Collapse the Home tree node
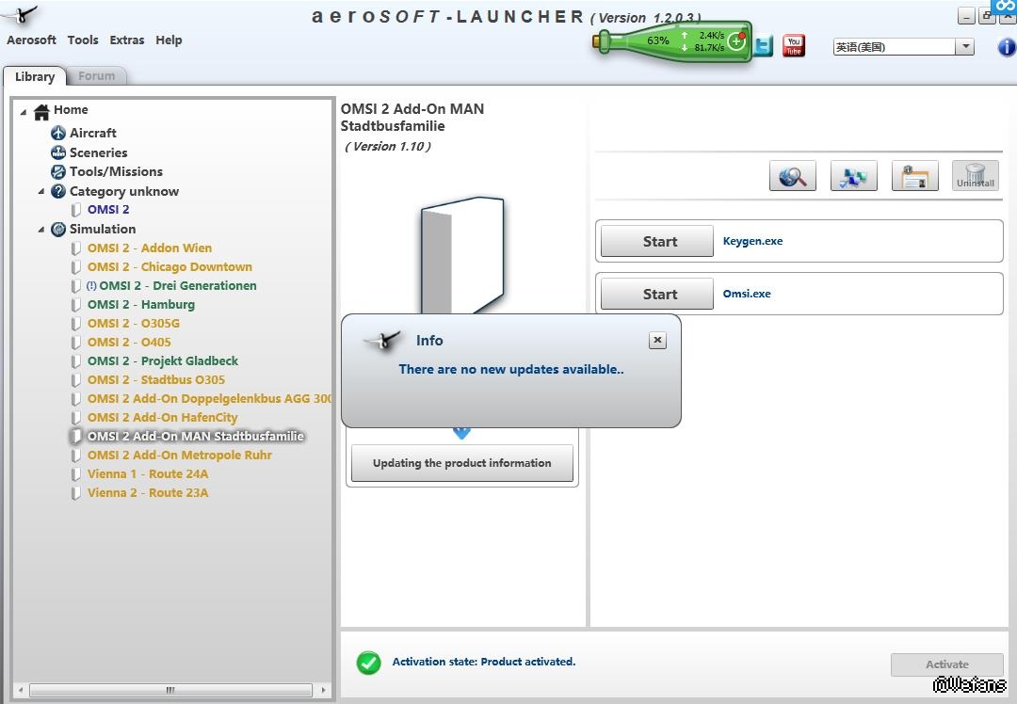The height and width of the screenshot is (704, 1017). [24, 111]
